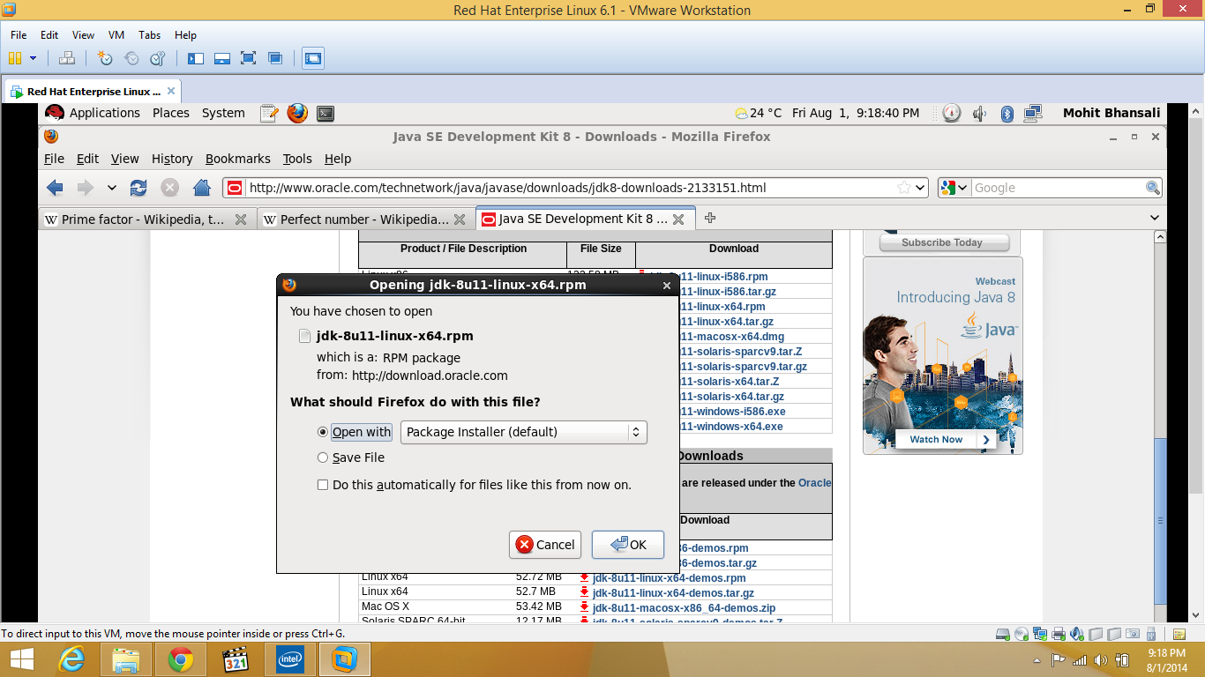Viewport: 1205px width, 677px height.
Task: Open the VMware Tabs menu
Action: pos(150,35)
